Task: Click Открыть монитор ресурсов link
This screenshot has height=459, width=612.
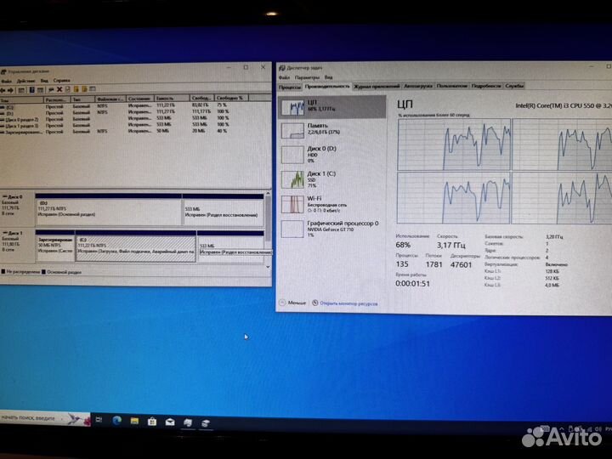Action: [x=344, y=303]
